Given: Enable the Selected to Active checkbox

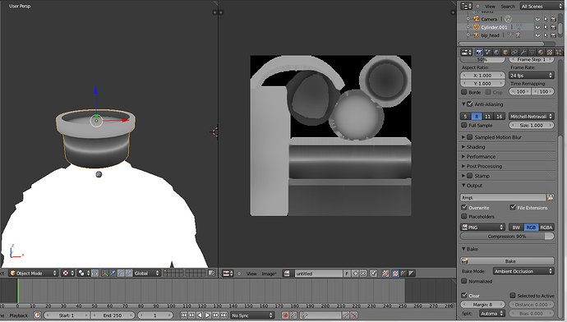Looking at the screenshot, I should pyautogui.click(x=513, y=295).
